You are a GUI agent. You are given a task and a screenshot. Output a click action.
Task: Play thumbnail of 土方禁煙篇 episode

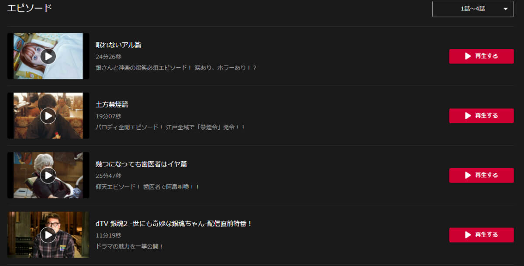point(48,116)
